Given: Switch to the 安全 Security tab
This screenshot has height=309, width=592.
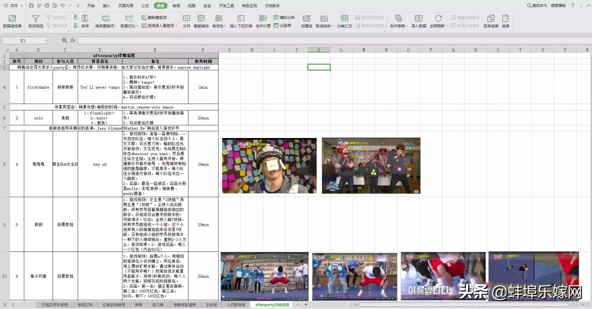Looking at the screenshot, I should tap(207, 5).
